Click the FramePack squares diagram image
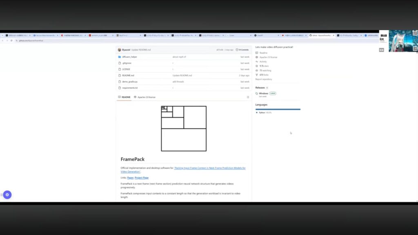Screen dimensions: 418x235 point(184,129)
